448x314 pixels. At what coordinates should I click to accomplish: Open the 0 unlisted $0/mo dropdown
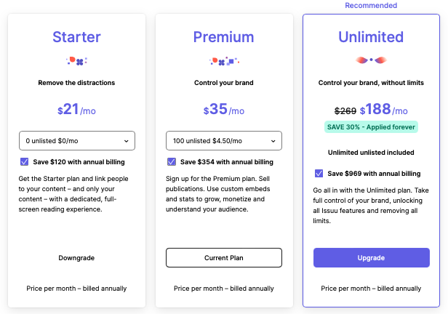tap(77, 141)
